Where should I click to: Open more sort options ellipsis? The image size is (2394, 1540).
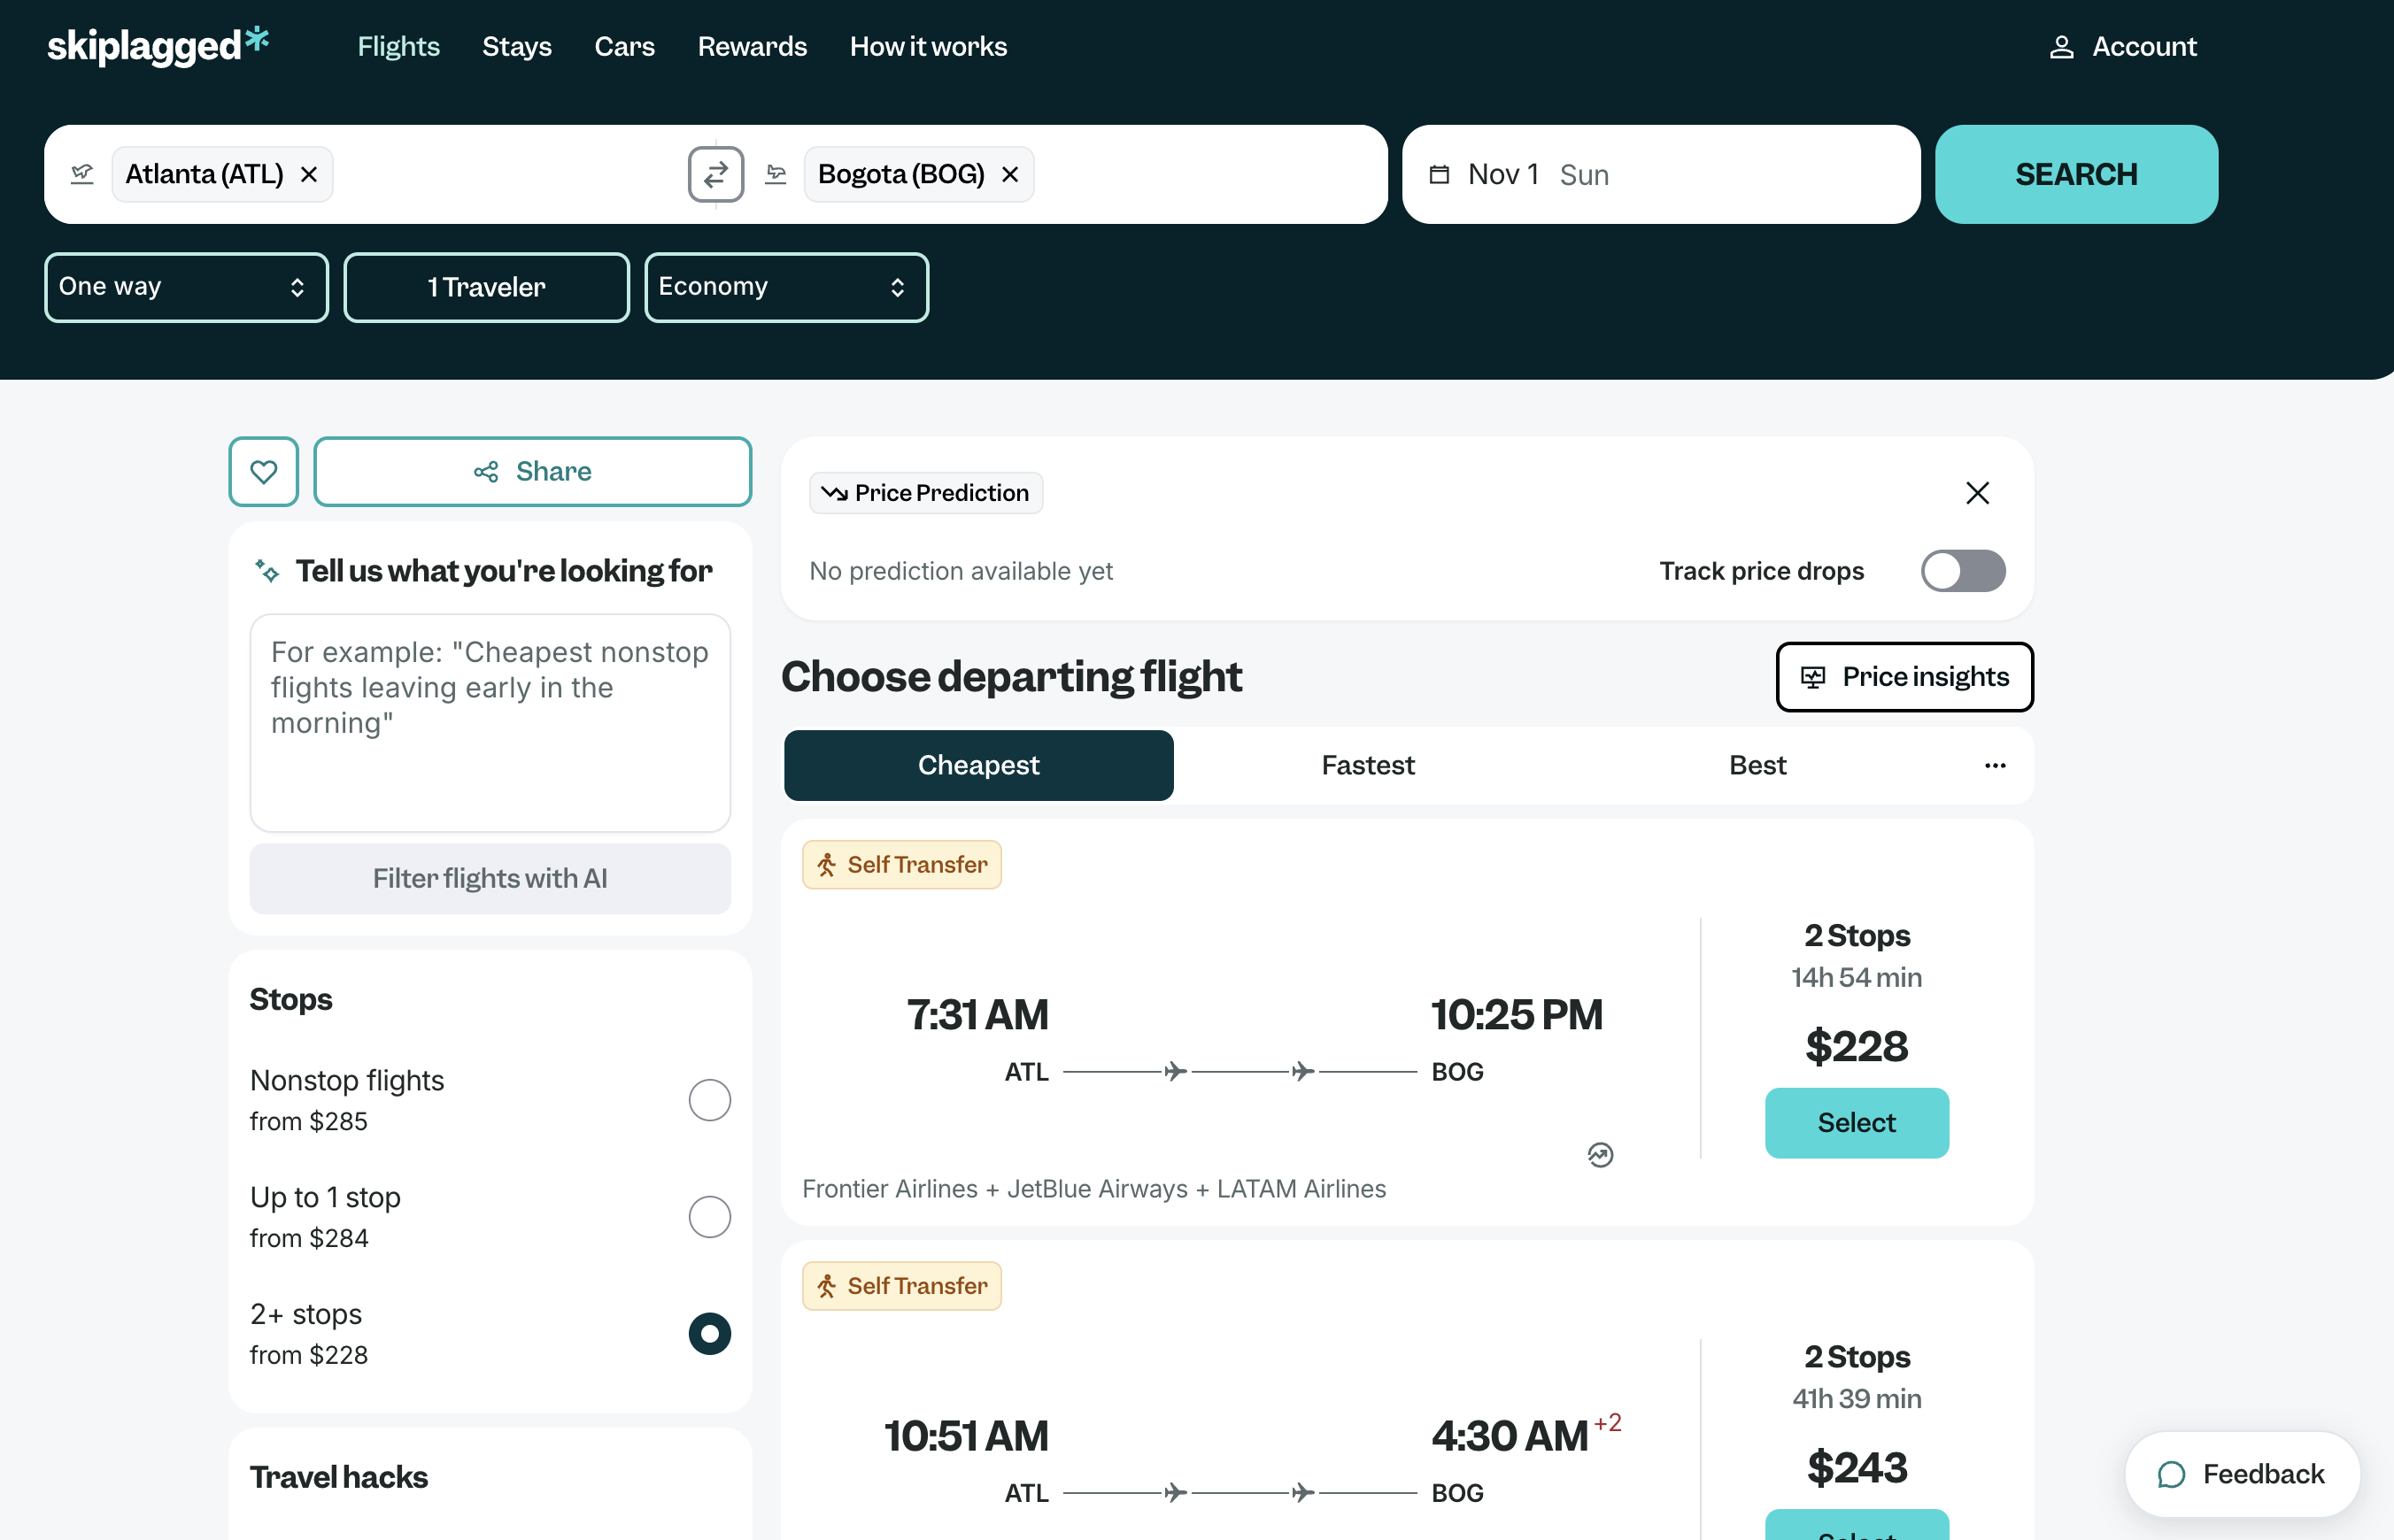[1995, 765]
